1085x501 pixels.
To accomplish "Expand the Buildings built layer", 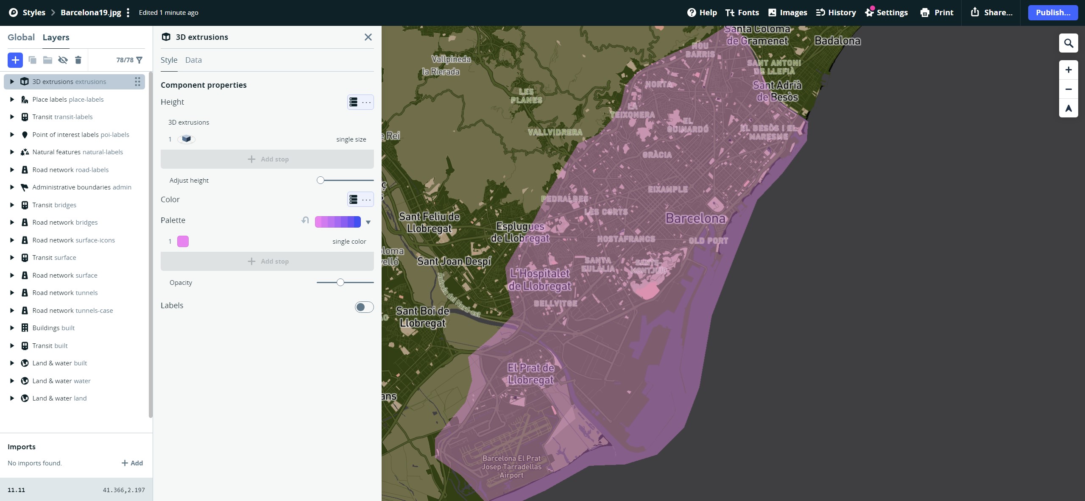I will pos(11,328).
